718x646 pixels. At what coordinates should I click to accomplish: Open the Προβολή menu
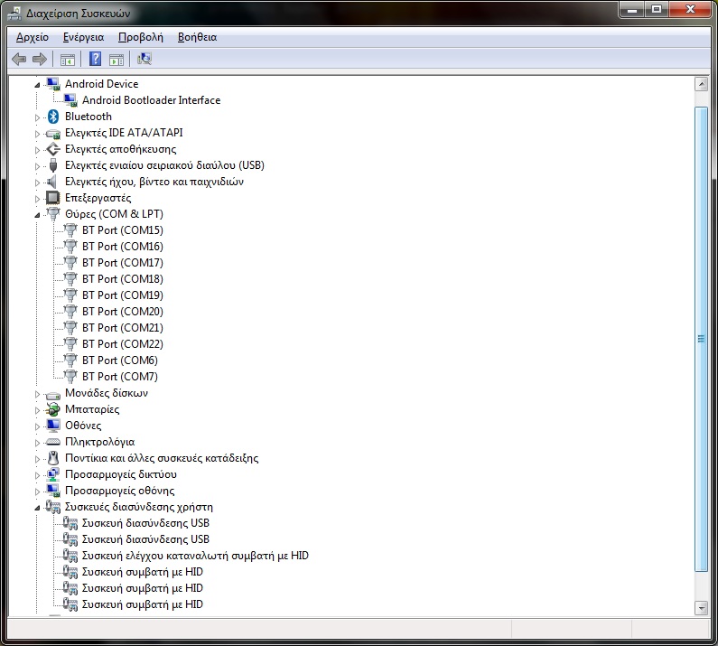tap(140, 37)
